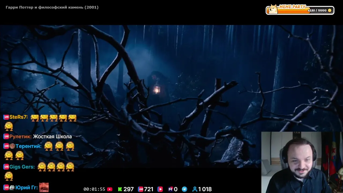This screenshot has height=193, width=343.
Task: Click the first yellow emote after SteRs7
Action: coord(35,117)
